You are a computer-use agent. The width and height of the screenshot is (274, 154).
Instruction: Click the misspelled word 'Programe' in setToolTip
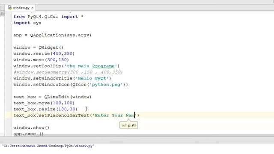(x=103, y=66)
